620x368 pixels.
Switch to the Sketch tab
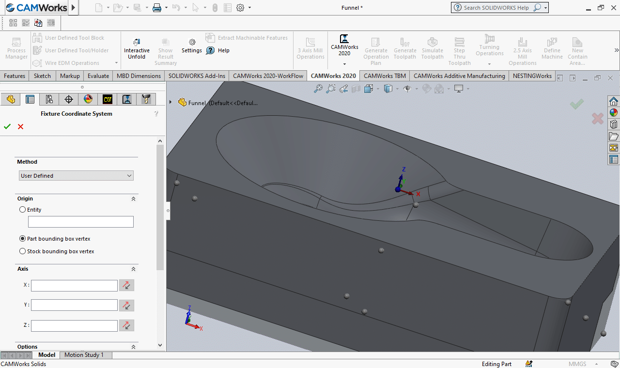[x=42, y=76]
